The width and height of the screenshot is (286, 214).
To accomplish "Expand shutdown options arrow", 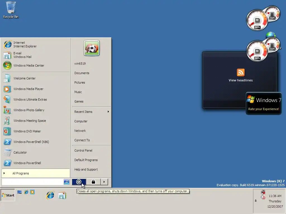I will click(x=104, y=182).
